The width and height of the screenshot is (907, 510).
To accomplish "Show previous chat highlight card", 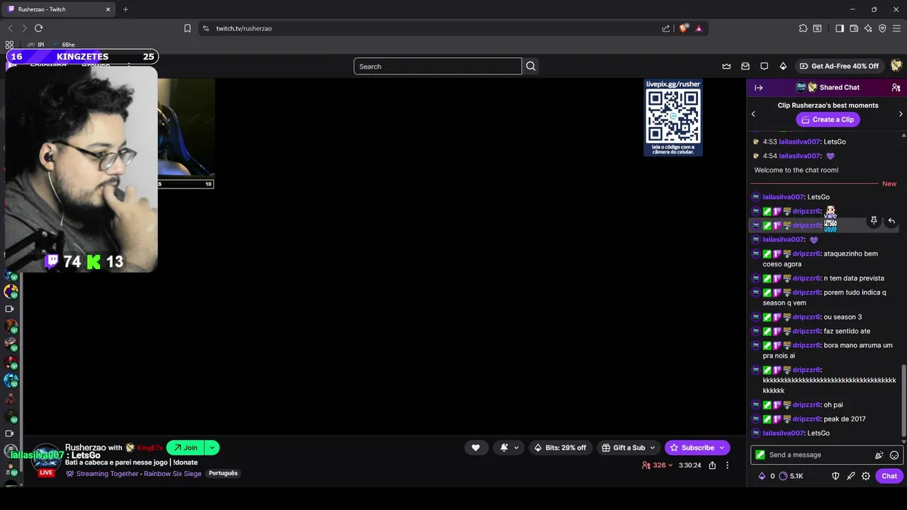I will pyautogui.click(x=753, y=113).
